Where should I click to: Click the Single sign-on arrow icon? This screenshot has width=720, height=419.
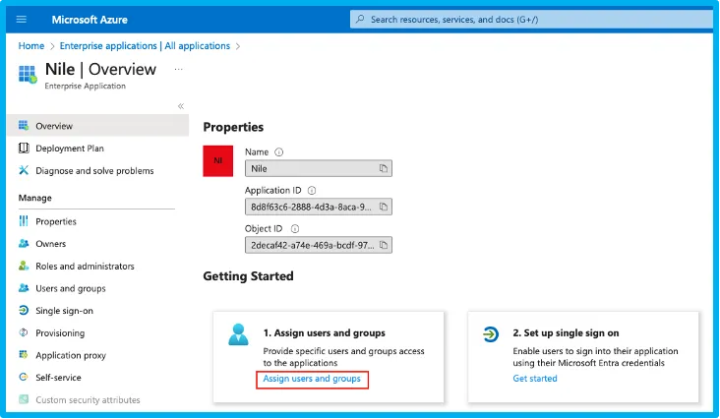[24, 310]
